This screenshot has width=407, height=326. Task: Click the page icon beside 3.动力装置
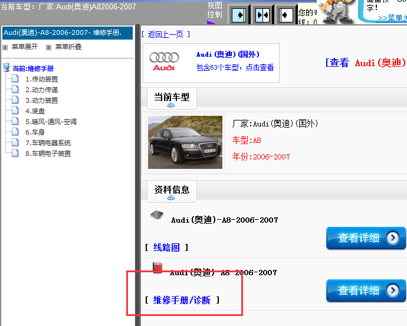[15, 100]
